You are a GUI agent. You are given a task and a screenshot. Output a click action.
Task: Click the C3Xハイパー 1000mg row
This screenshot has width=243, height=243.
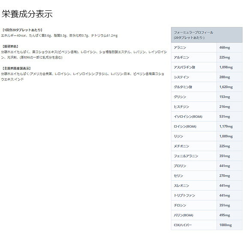click(207, 225)
